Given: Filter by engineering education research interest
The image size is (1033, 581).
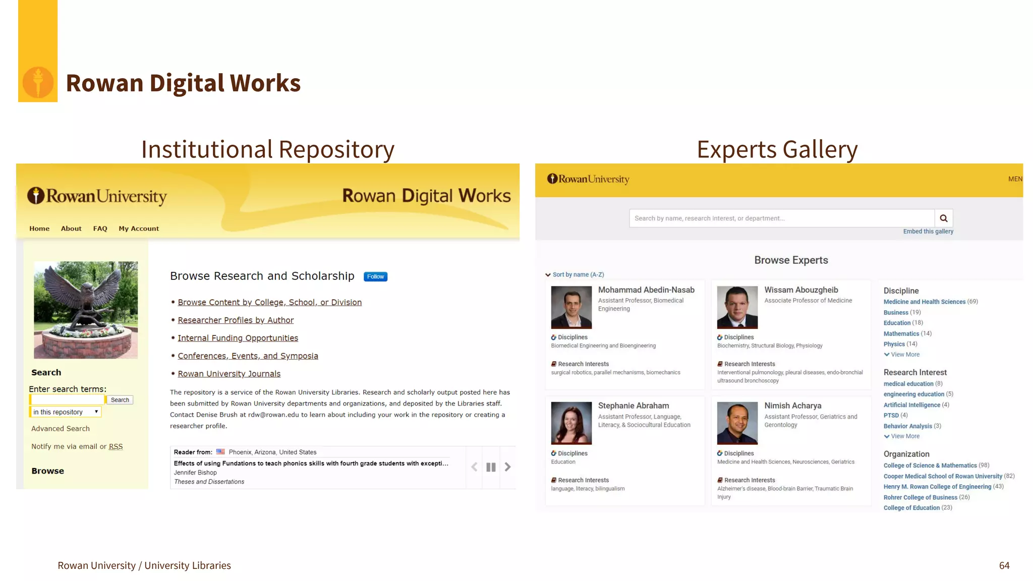Looking at the screenshot, I should coord(913,394).
